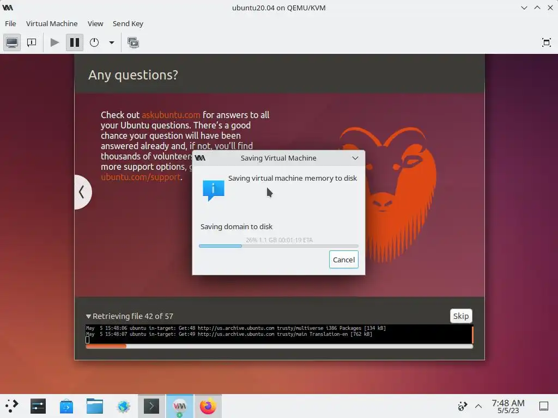The image size is (558, 418).
Task: Click 'Saving domain to disk' status text
Action: click(236, 227)
